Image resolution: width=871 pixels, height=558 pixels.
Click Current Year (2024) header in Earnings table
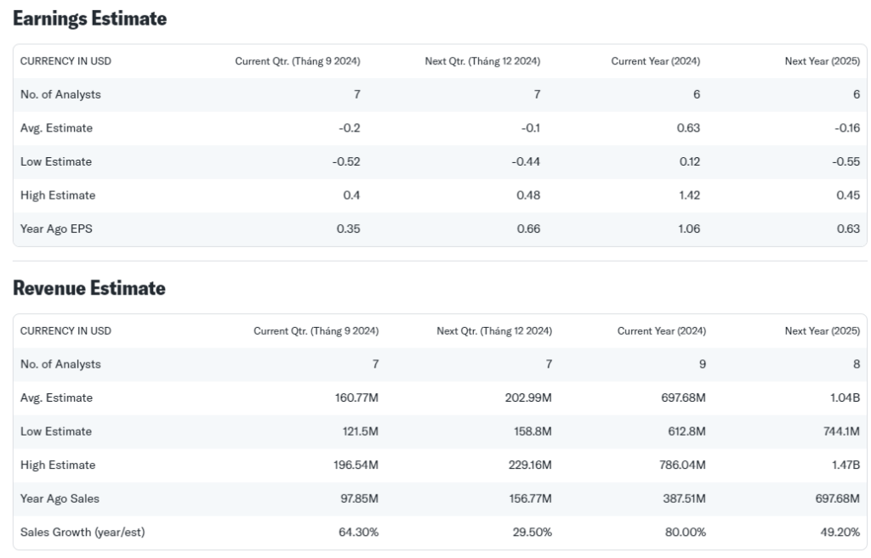656,61
